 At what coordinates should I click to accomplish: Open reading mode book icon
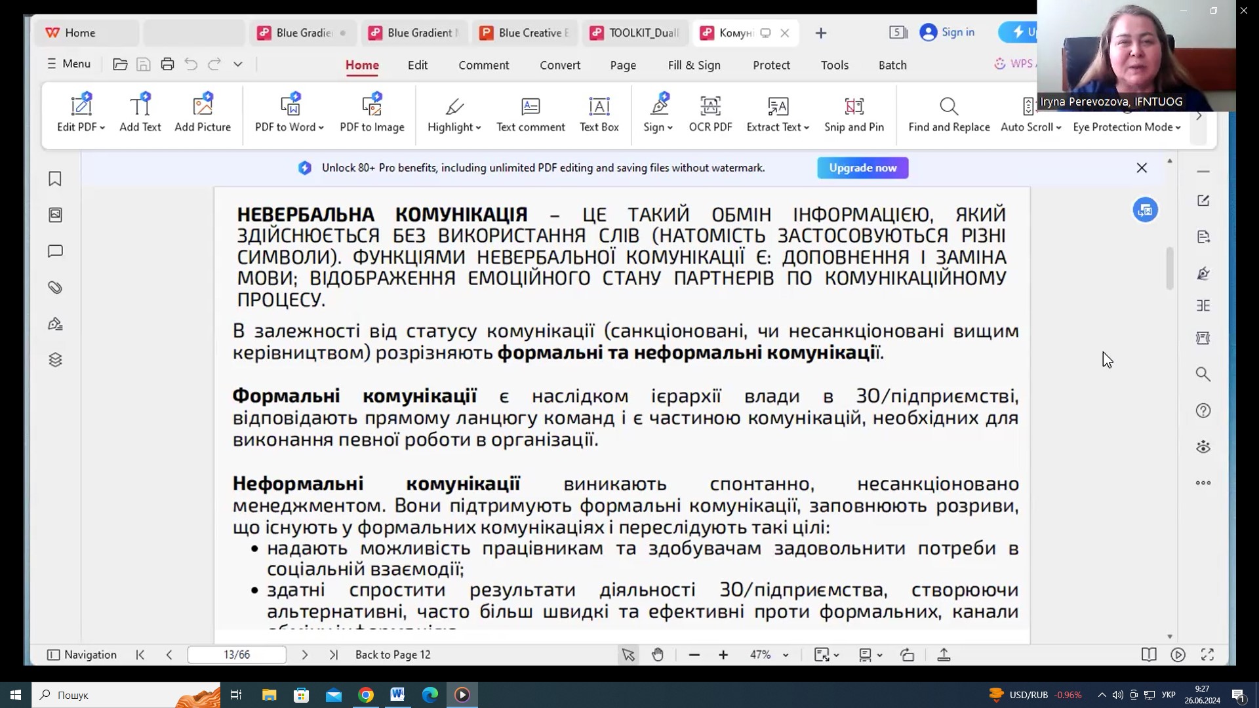(1148, 654)
